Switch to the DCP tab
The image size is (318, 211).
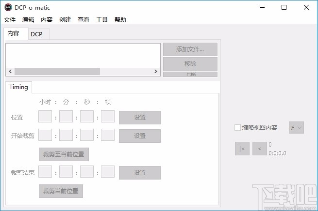(x=39, y=34)
